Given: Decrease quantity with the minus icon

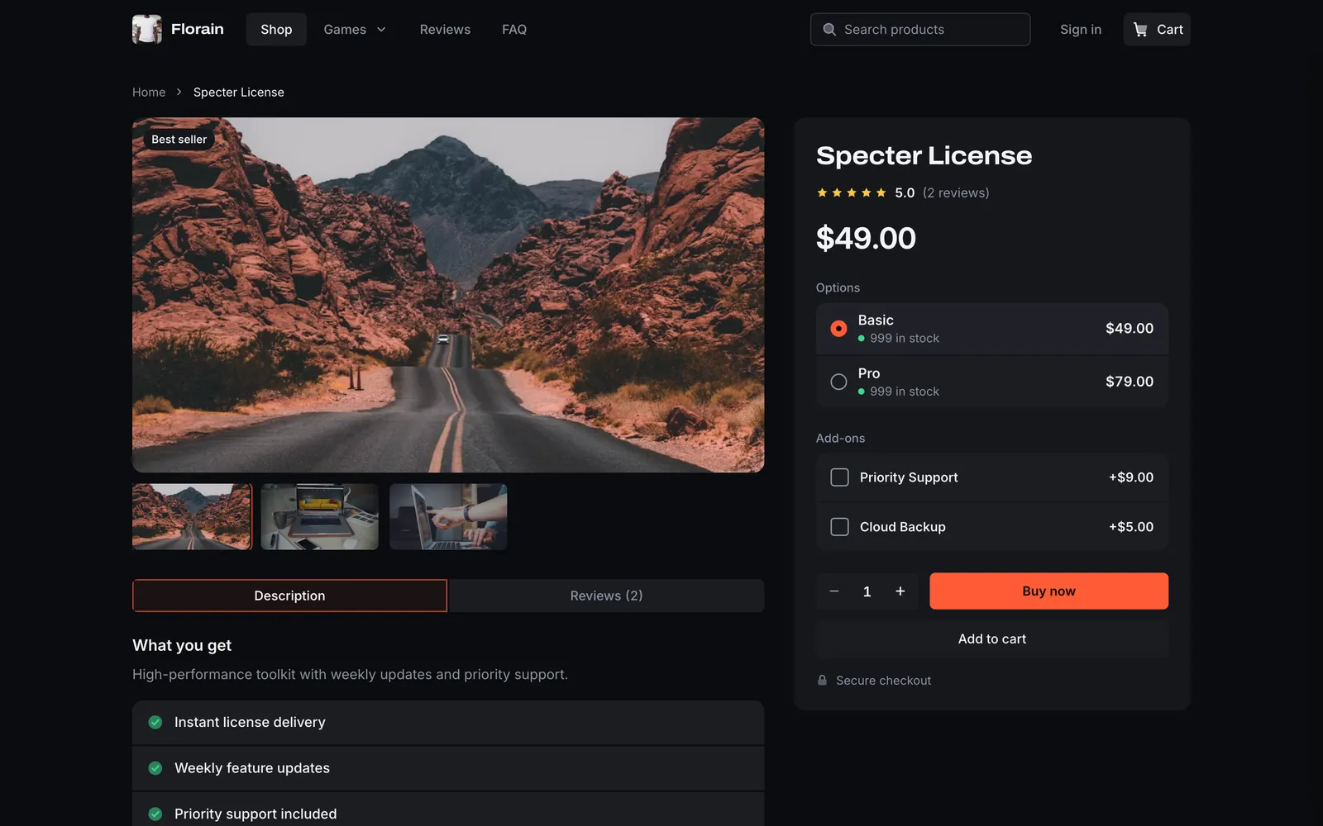Looking at the screenshot, I should 834,591.
